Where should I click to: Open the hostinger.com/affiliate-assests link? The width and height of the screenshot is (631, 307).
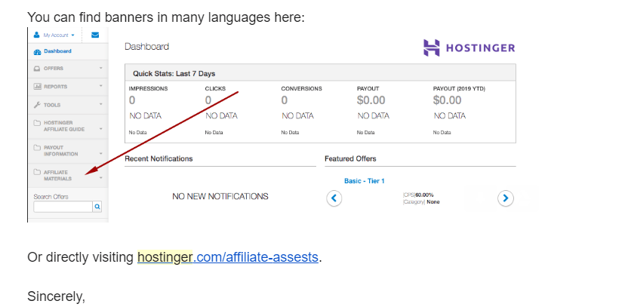228,257
